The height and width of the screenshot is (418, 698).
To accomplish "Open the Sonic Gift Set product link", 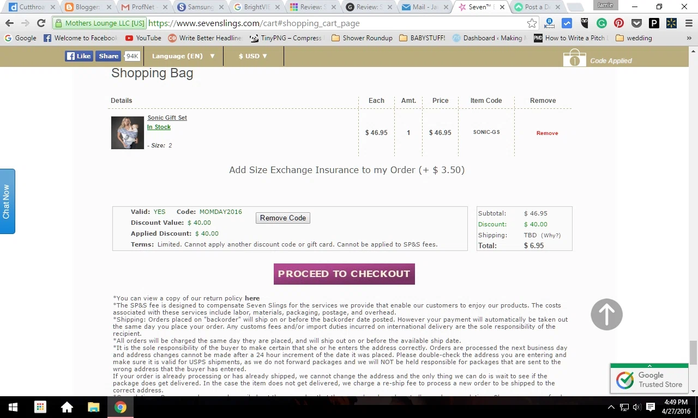I will [x=167, y=118].
